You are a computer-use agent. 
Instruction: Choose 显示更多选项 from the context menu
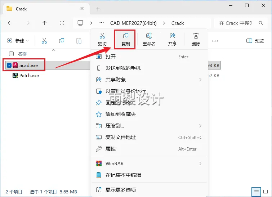(150, 190)
